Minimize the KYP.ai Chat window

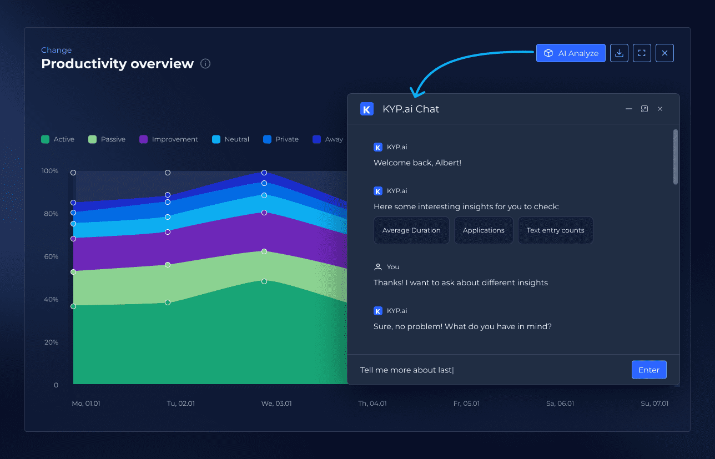click(x=629, y=109)
